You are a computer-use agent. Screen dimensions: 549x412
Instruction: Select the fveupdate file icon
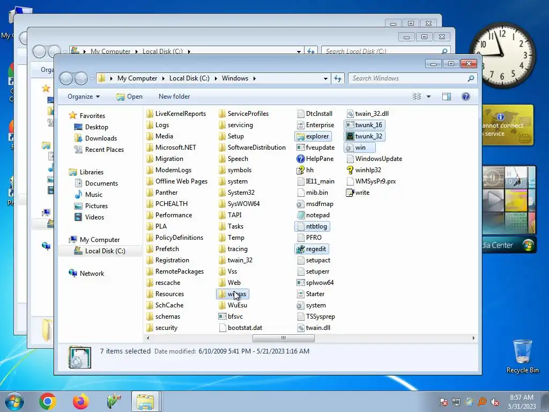(300, 148)
